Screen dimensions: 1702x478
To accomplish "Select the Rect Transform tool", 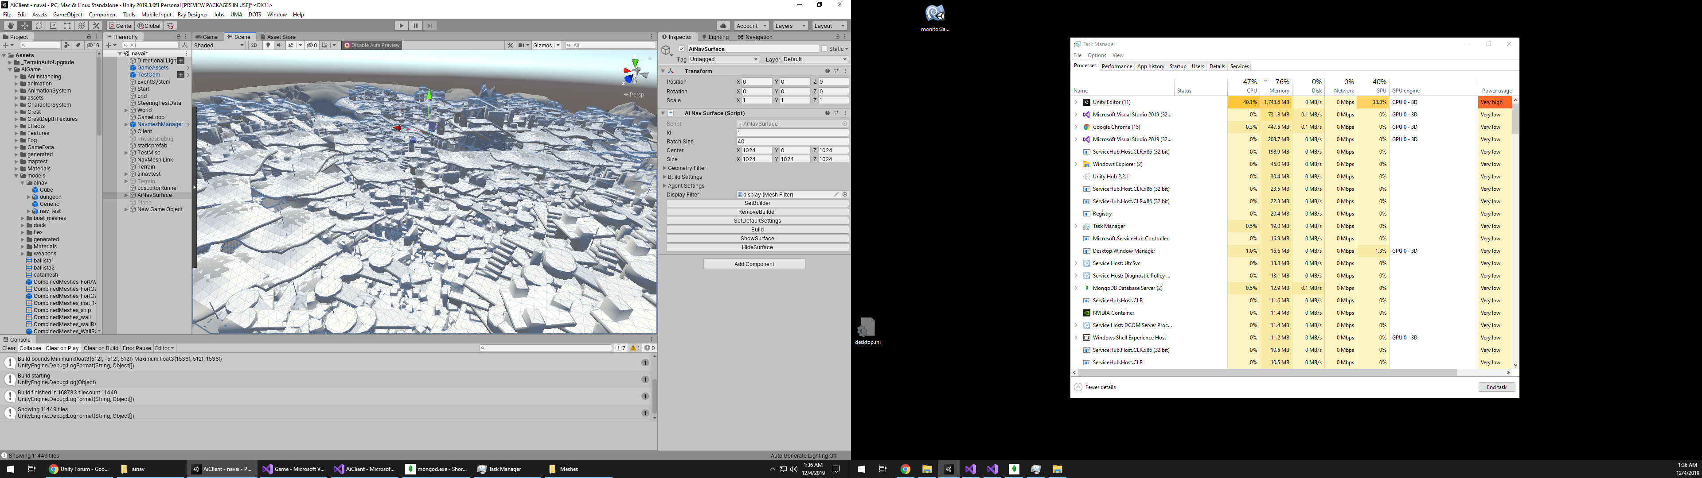I will (x=67, y=26).
